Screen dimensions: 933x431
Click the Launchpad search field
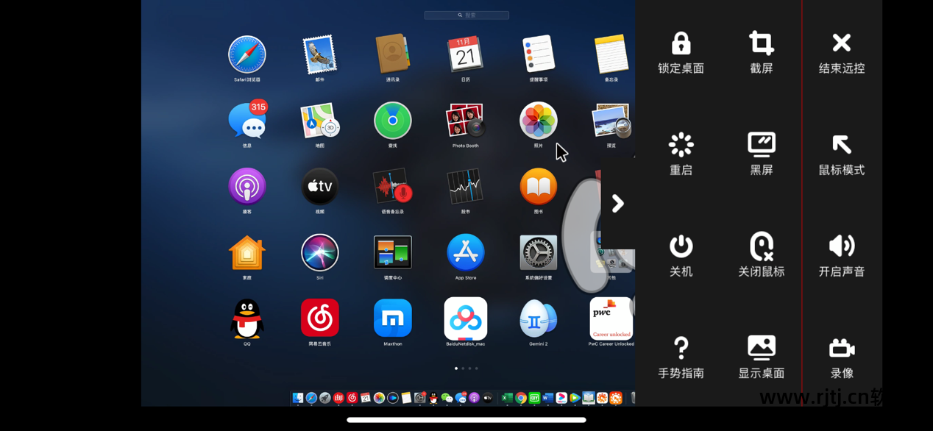466,15
